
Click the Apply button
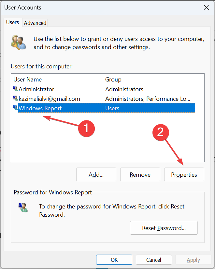[193, 260]
